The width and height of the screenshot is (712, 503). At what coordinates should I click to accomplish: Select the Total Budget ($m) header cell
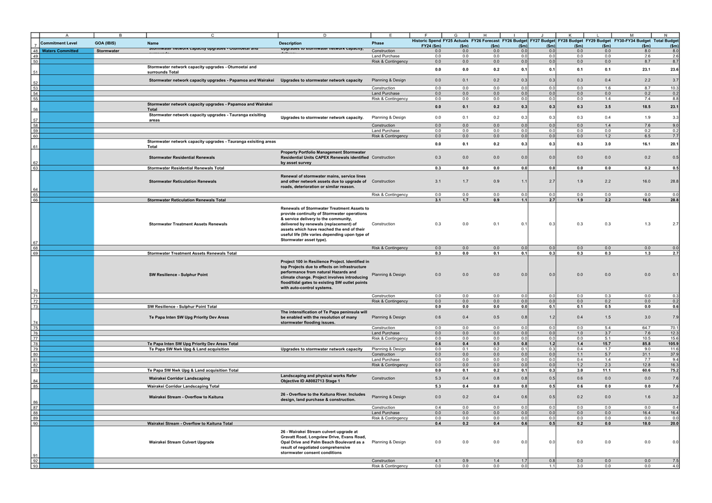(x=666, y=43)
